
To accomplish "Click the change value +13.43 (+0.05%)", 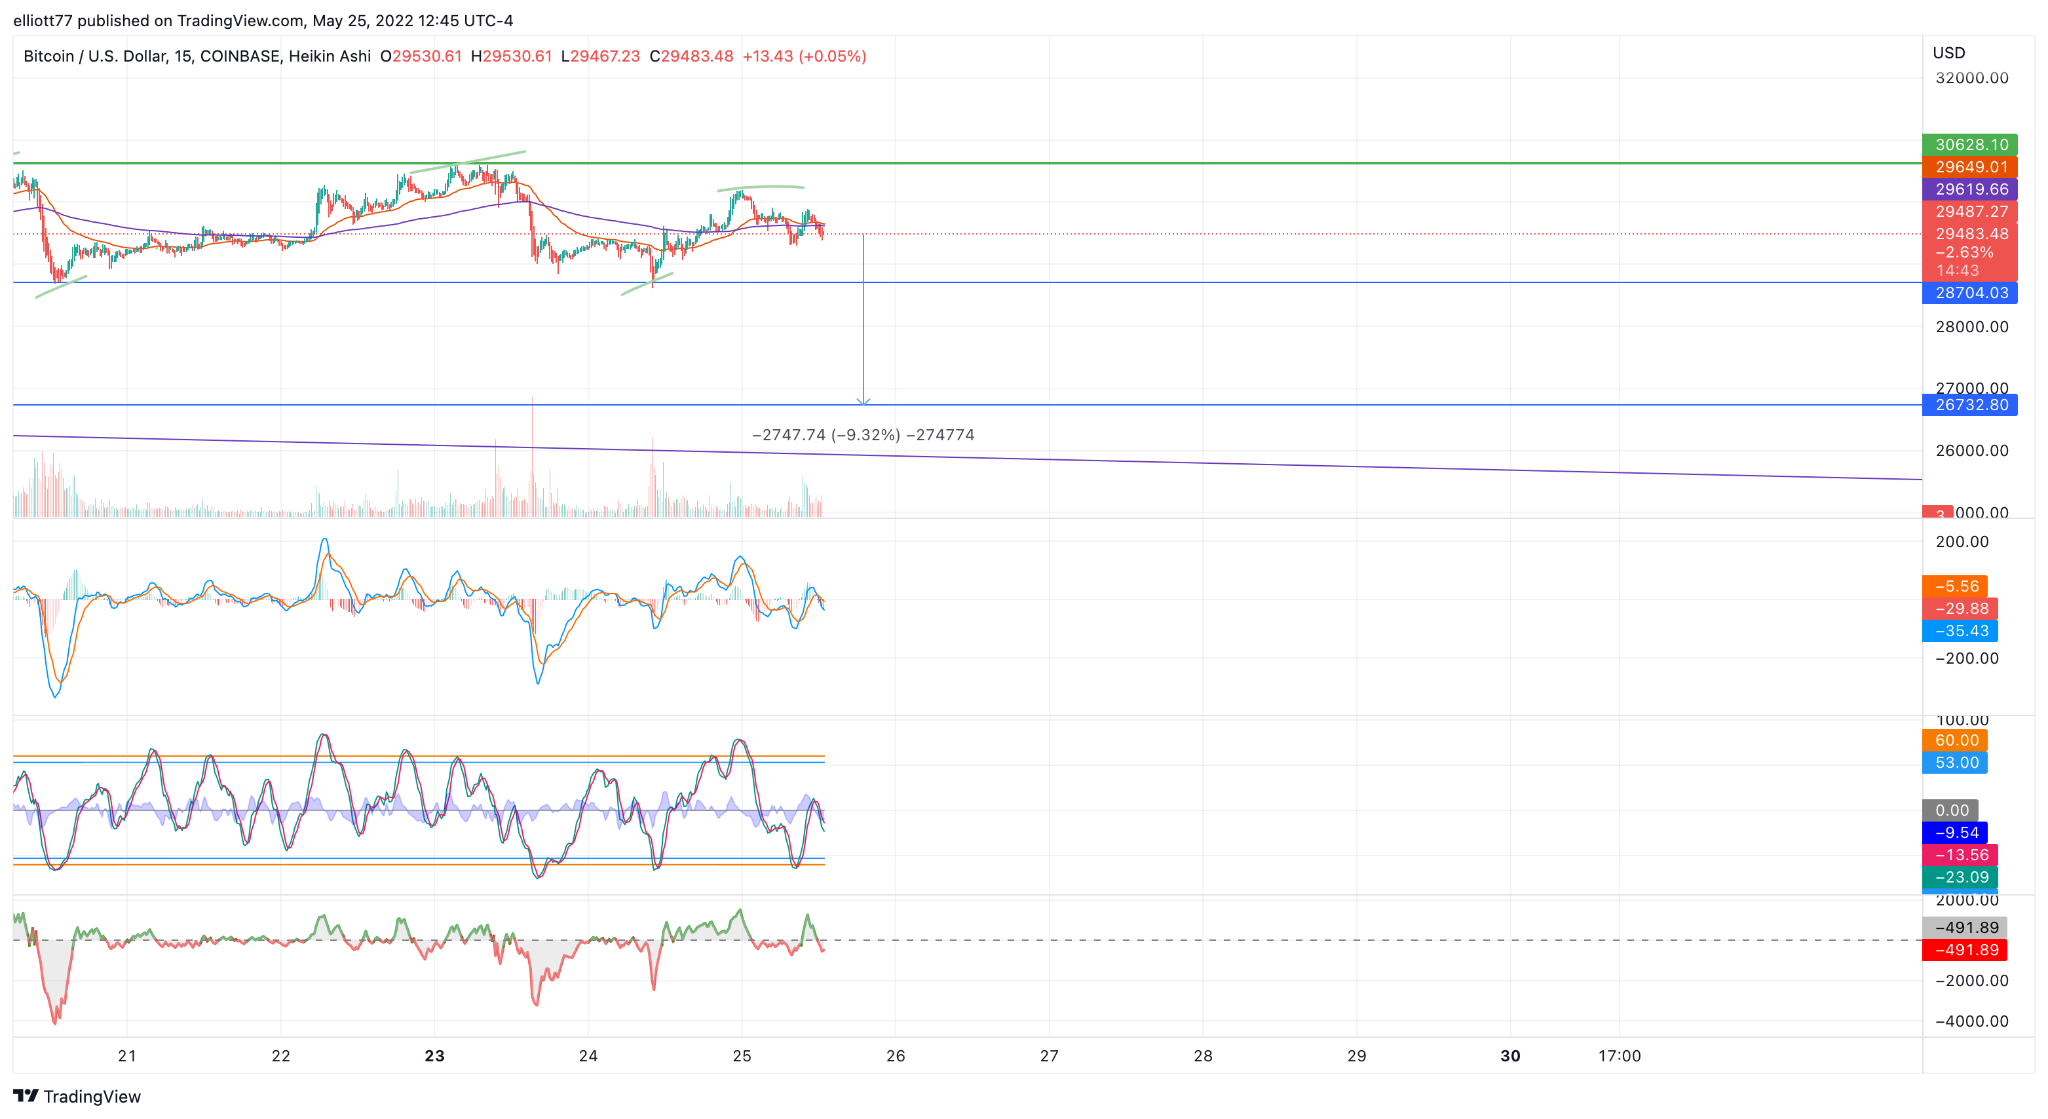I will click(804, 56).
